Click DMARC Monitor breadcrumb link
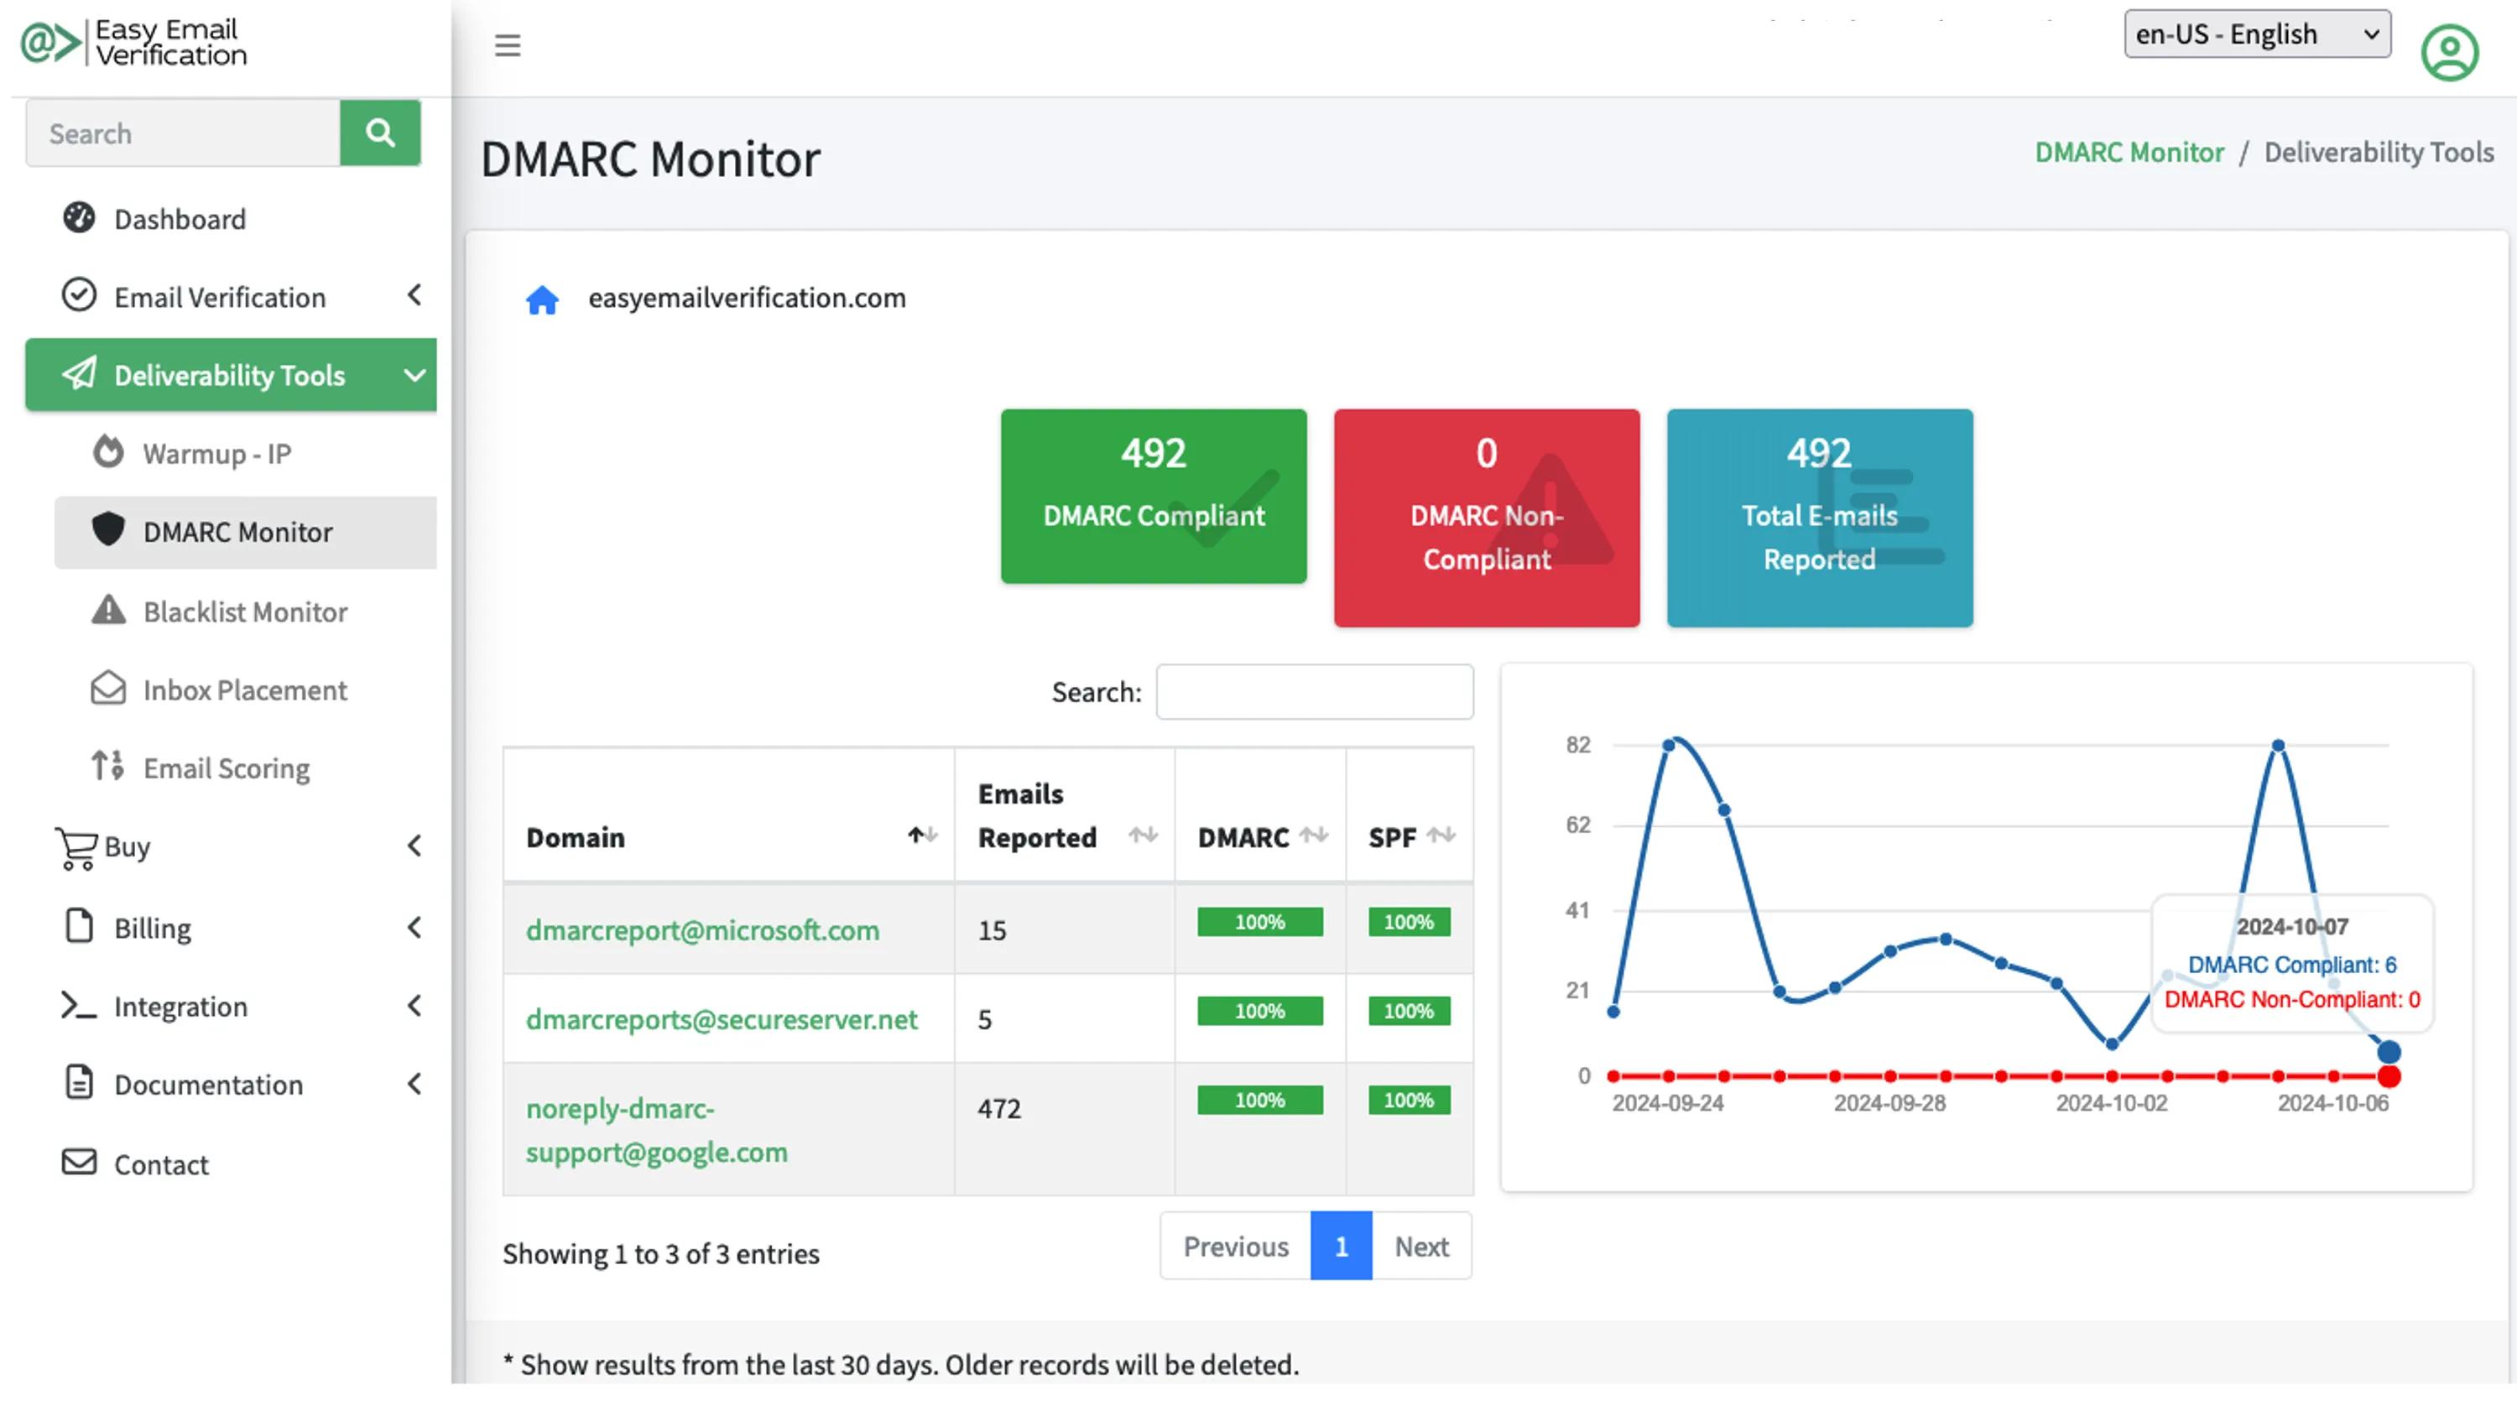 2129,153
